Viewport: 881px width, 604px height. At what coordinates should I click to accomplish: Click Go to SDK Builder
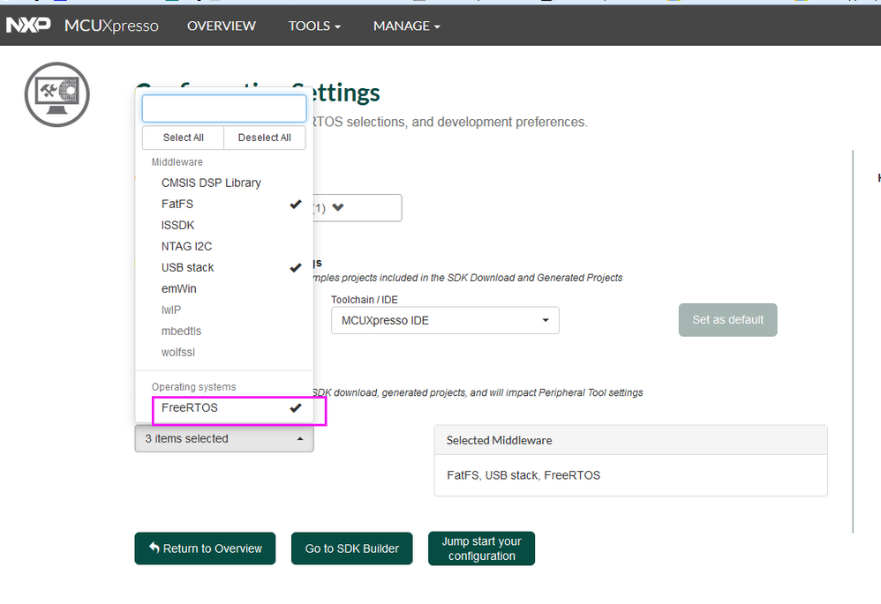(352, 548)
